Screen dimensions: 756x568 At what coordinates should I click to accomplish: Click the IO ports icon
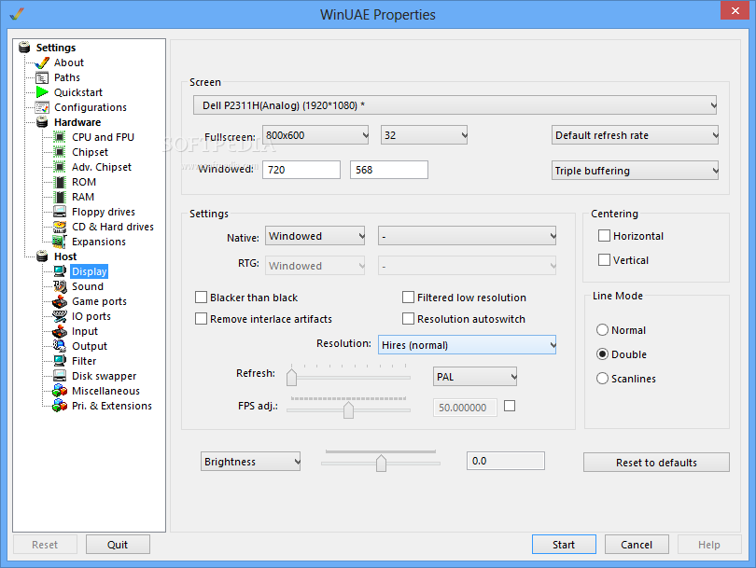tap(60, 316)
